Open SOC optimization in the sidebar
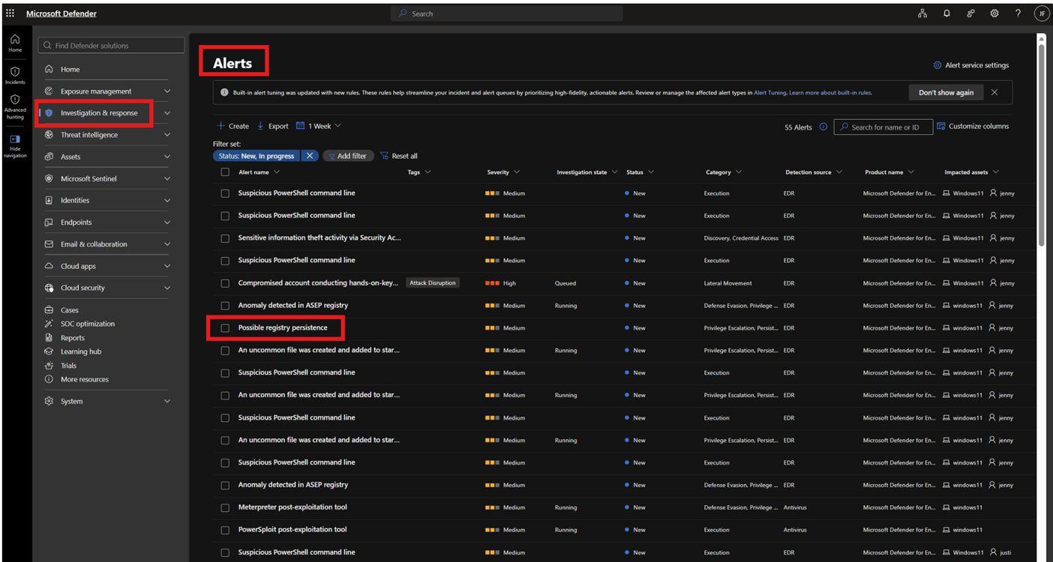Viewport: 1053px width, 562px height. tap(88, 324)
